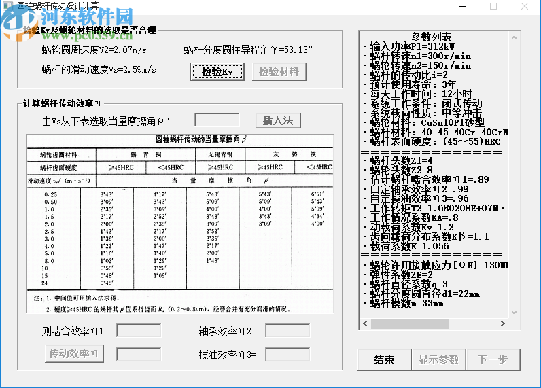
Task: Click the 显示参数 button
Action: (x=438, y=359)
